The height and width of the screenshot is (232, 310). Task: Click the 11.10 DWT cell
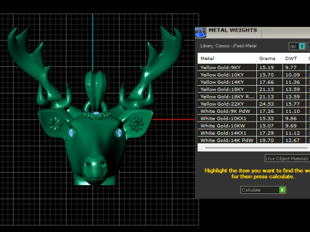[x=294, y=111]
